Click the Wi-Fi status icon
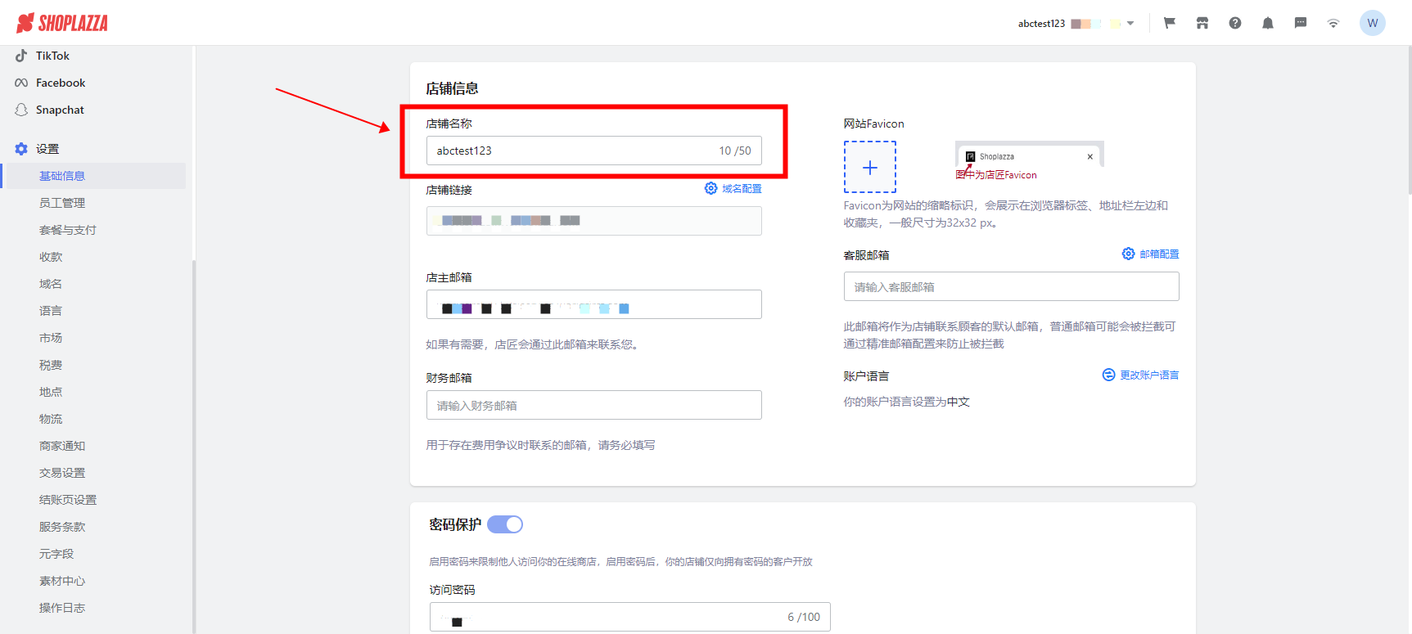 pos(1333,23)
